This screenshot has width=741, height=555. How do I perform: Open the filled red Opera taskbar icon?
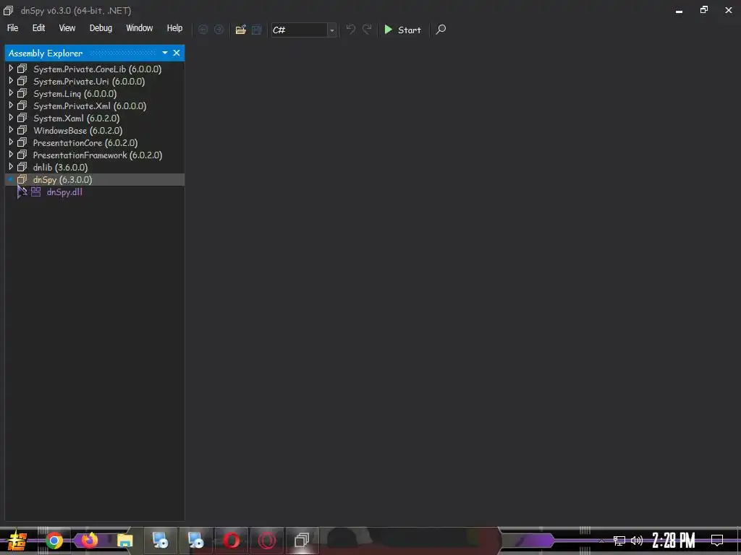(x=231, y=541)
